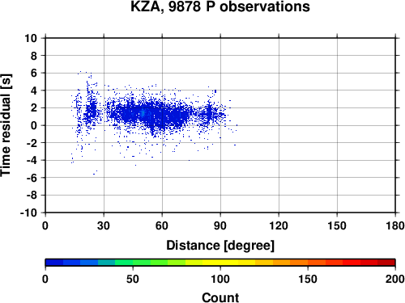Click the data cluster near 85 degrees distance
Viewport: 405px width, 303px height.
click(x=209, y=113)
